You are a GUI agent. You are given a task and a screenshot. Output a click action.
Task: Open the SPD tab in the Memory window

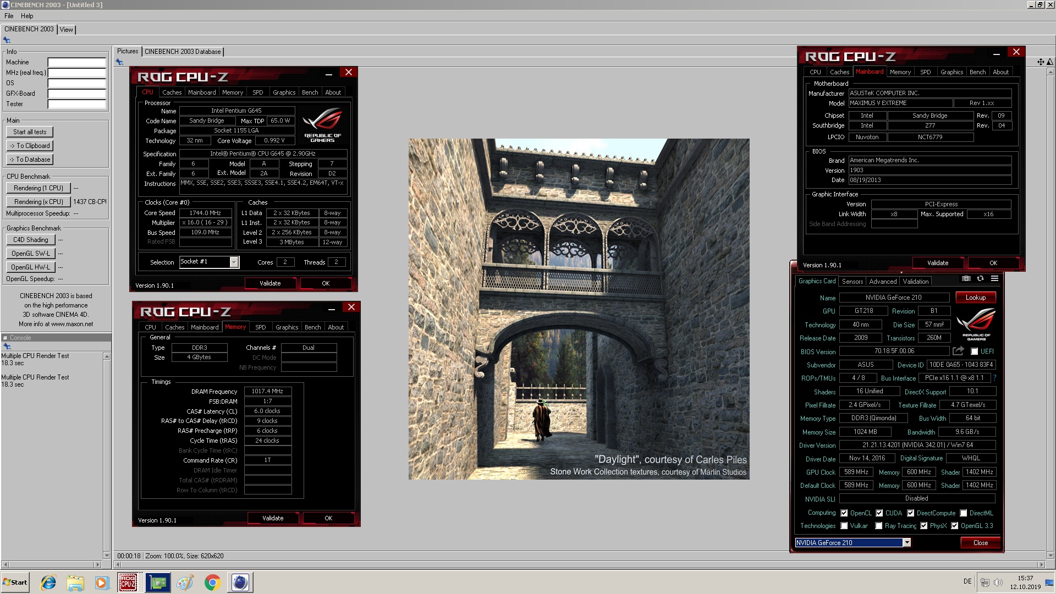(261, 327)
